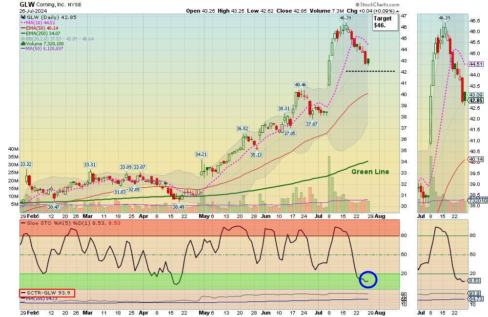Click the 46.39 peak price label on main chart
488x317 pixels.
click(346, 18)
